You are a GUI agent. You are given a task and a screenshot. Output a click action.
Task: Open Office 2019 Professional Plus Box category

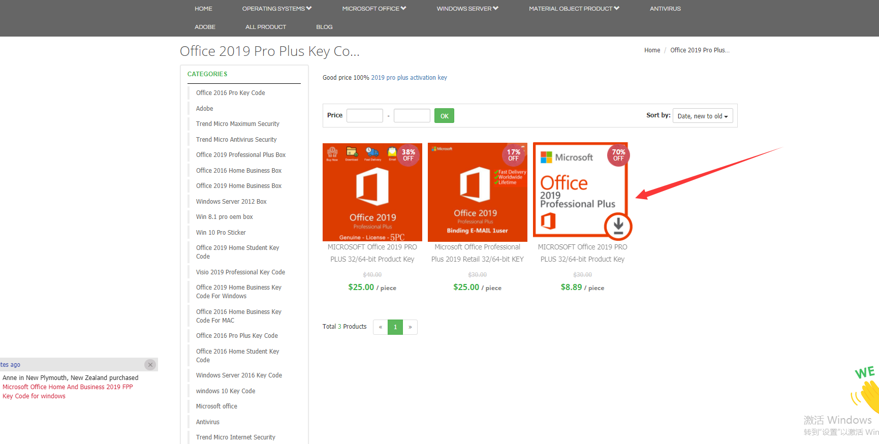coord(241,155)
